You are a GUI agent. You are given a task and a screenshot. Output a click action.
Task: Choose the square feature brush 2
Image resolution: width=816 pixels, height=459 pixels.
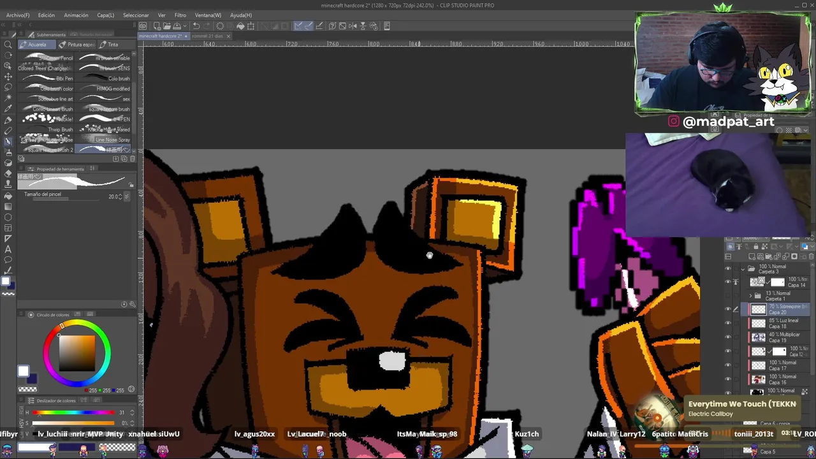[47, 150]
